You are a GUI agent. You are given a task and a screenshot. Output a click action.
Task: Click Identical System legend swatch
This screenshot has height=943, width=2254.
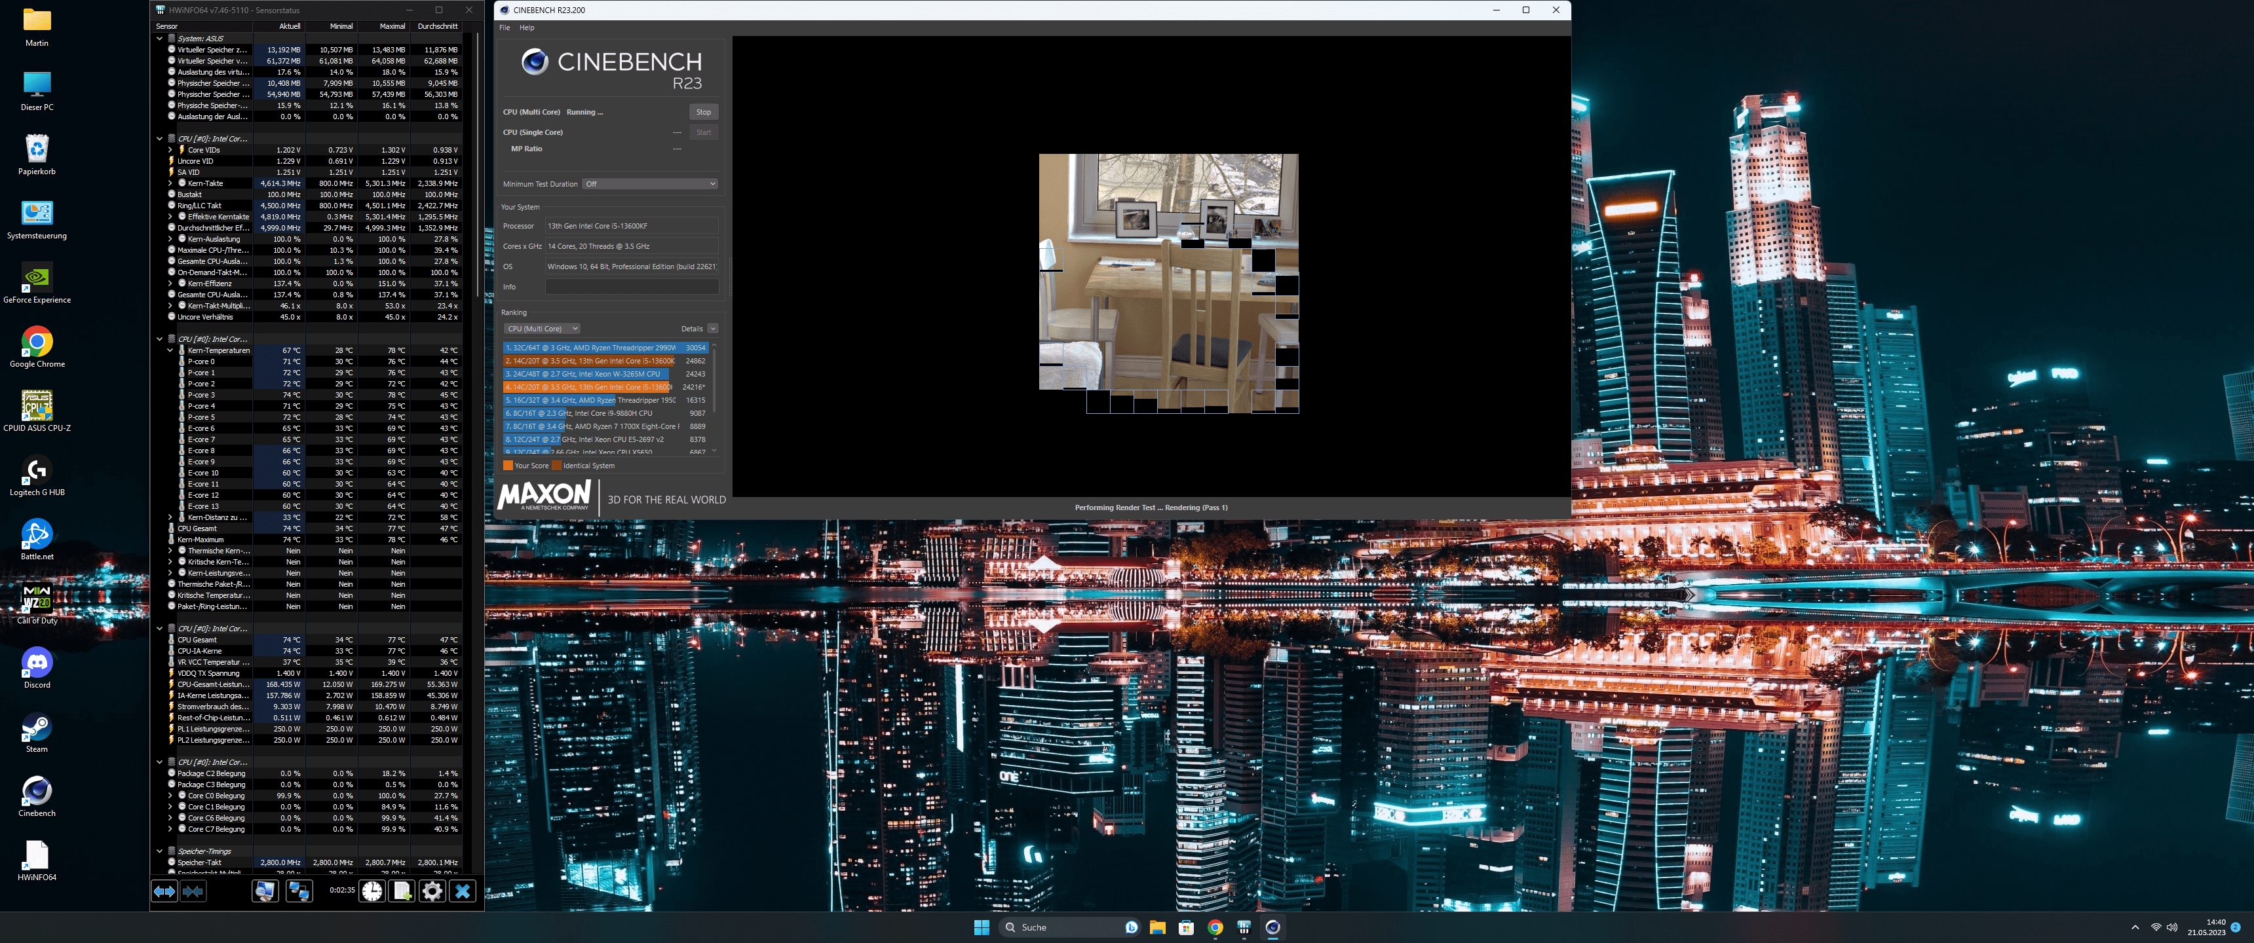(556, 466)
